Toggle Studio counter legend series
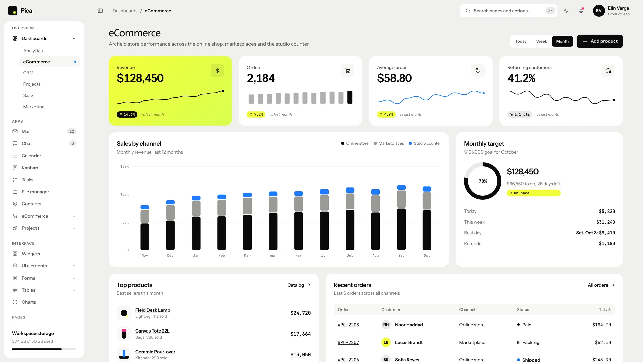 (425, 143)
